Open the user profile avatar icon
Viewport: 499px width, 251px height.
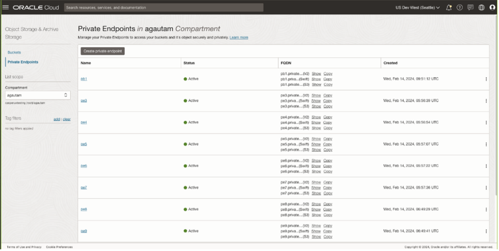pos(492,7)
